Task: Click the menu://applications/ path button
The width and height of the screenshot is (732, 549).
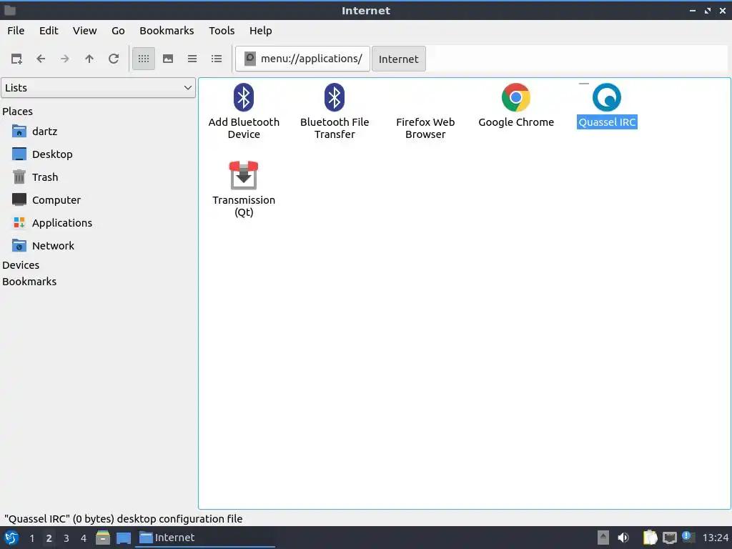Action: [302, 59]
